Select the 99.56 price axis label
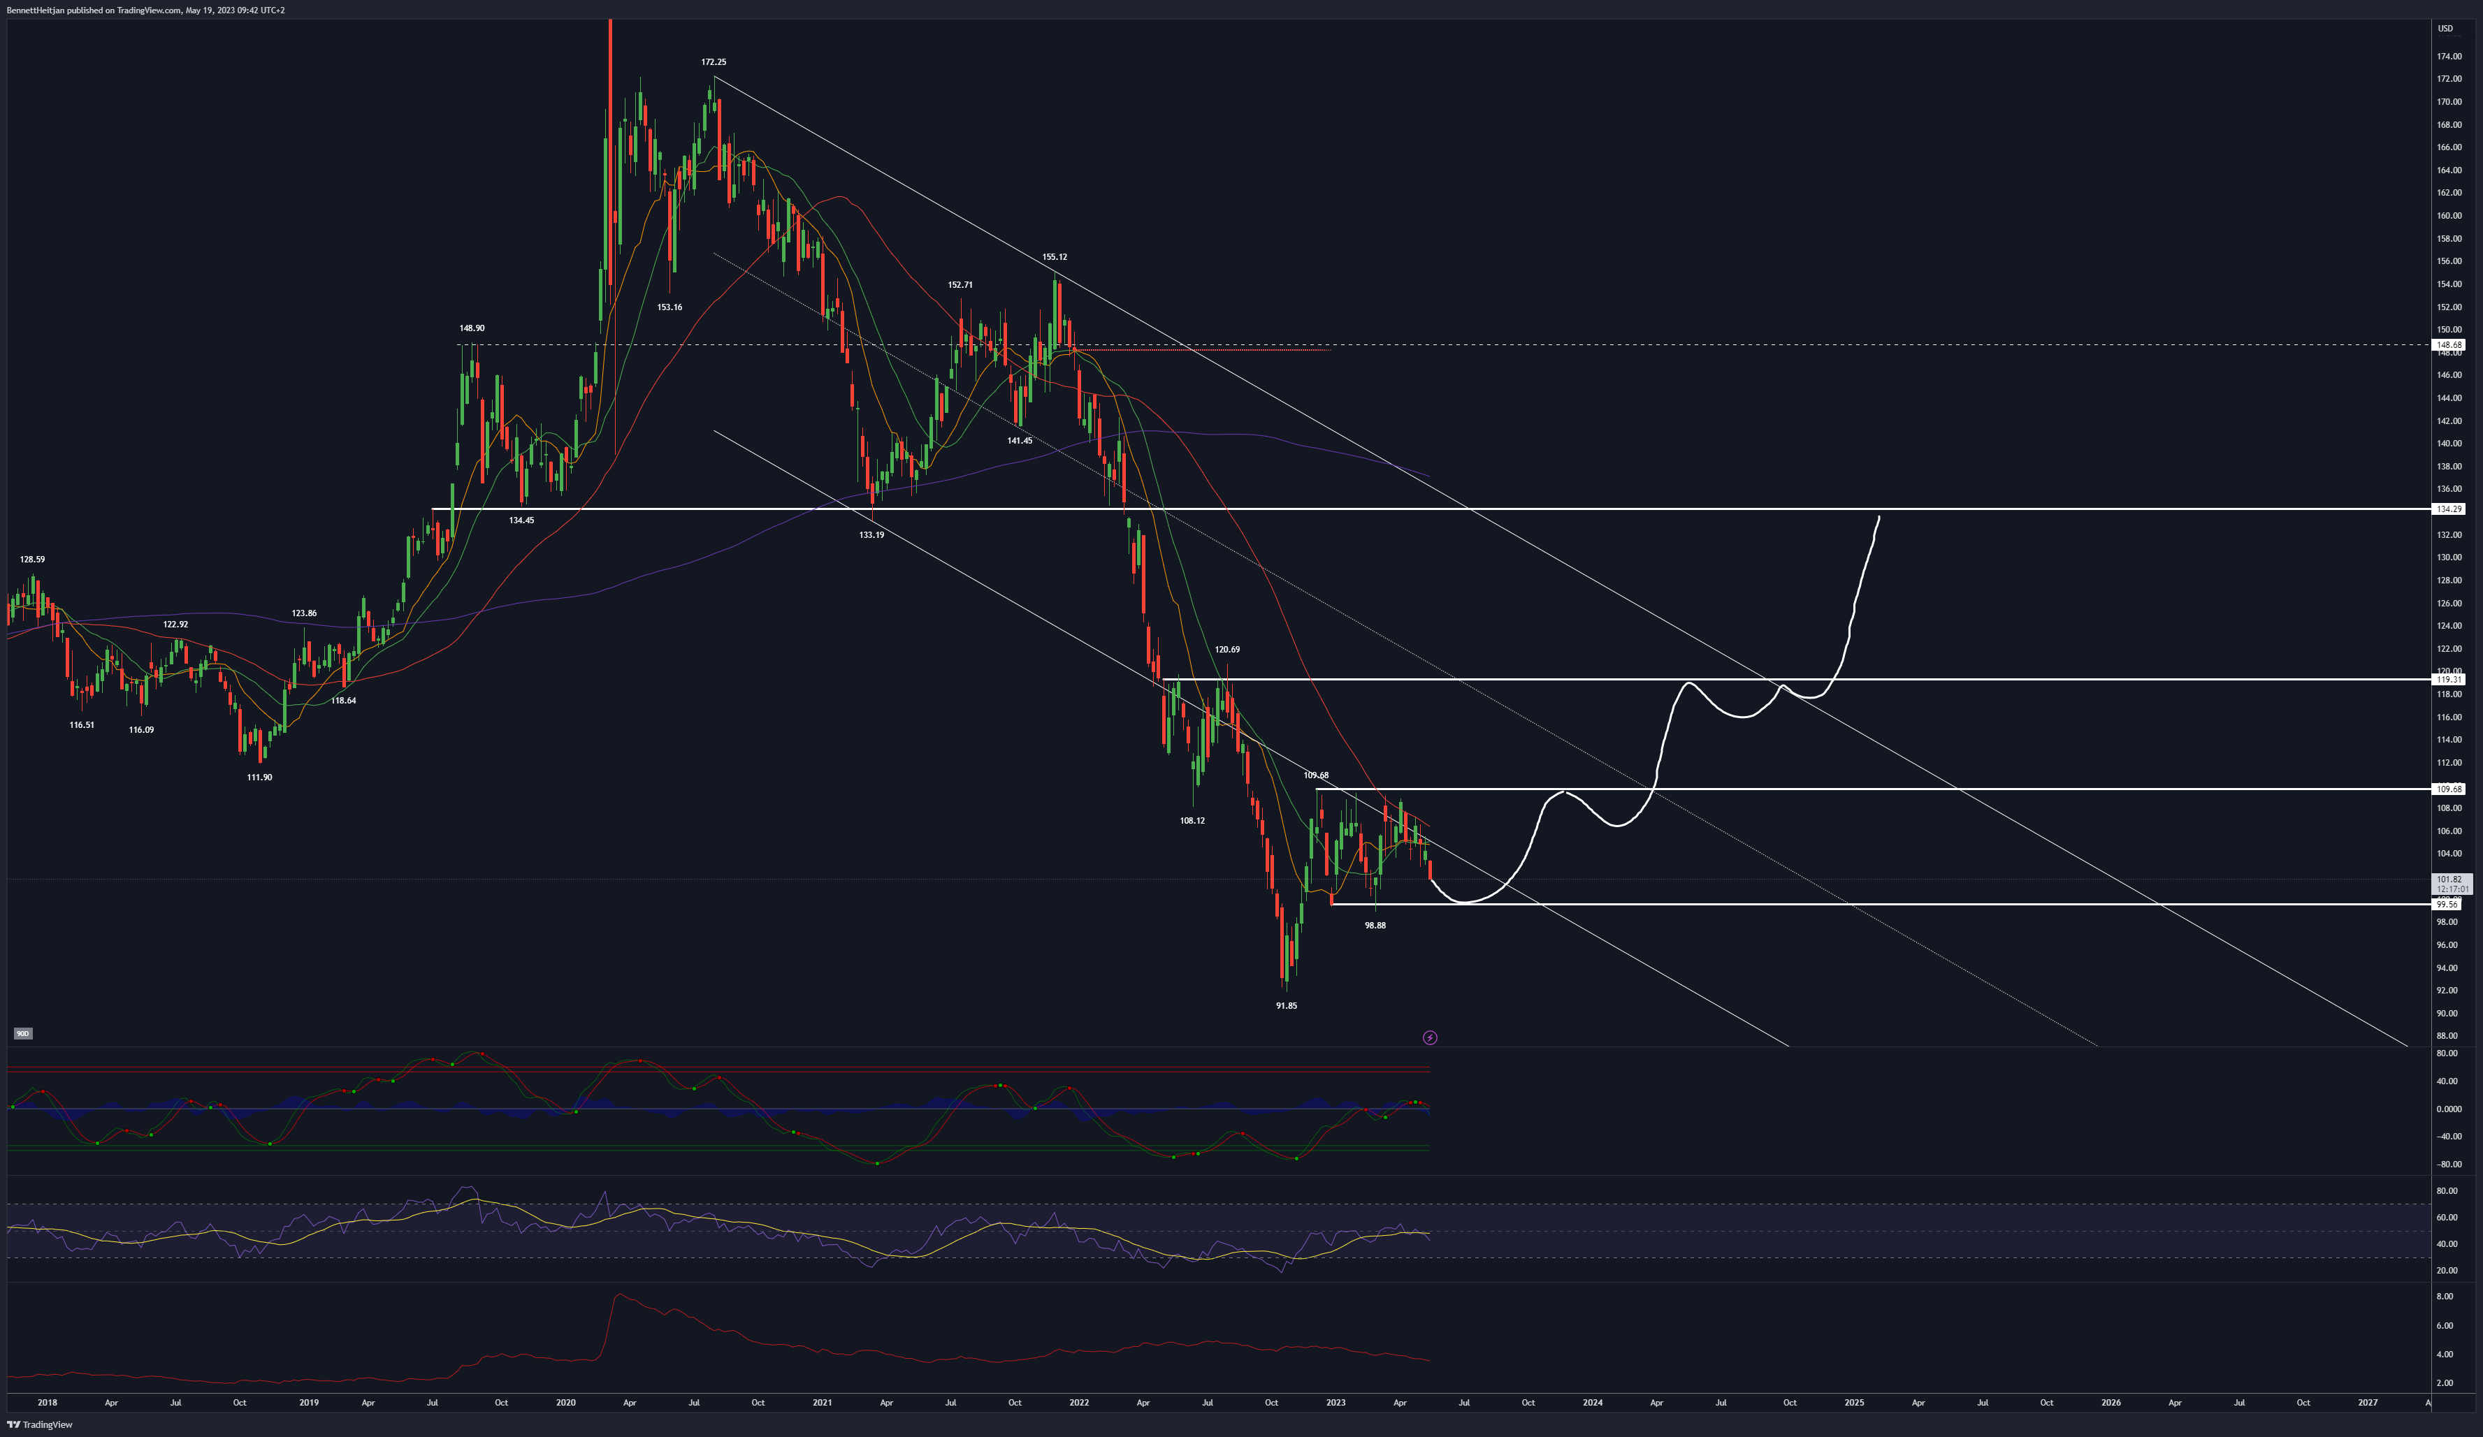 click(2447, 904)
